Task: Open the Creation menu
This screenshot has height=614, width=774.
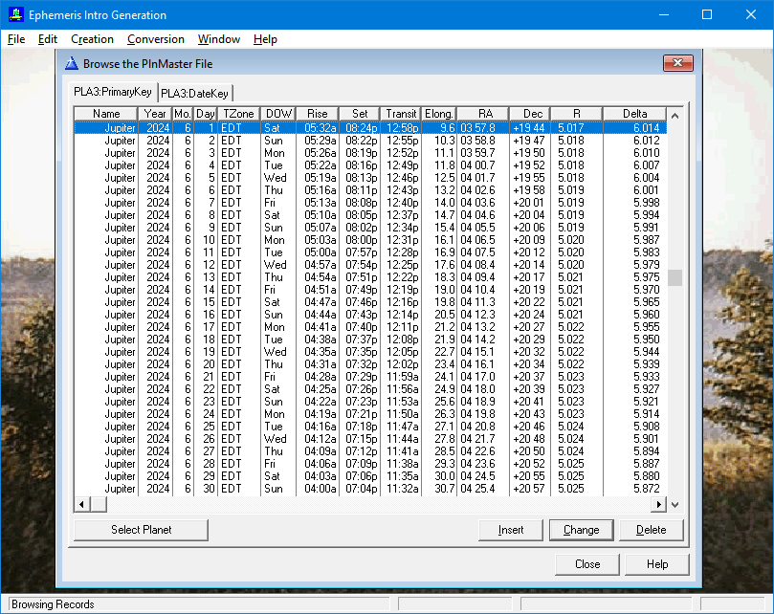Action: (x=92, y=39)
